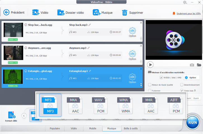Viewport: 203px width, 134px height.
Task: Rename Step back.mp3 with pencil icon
Action: 89,25
